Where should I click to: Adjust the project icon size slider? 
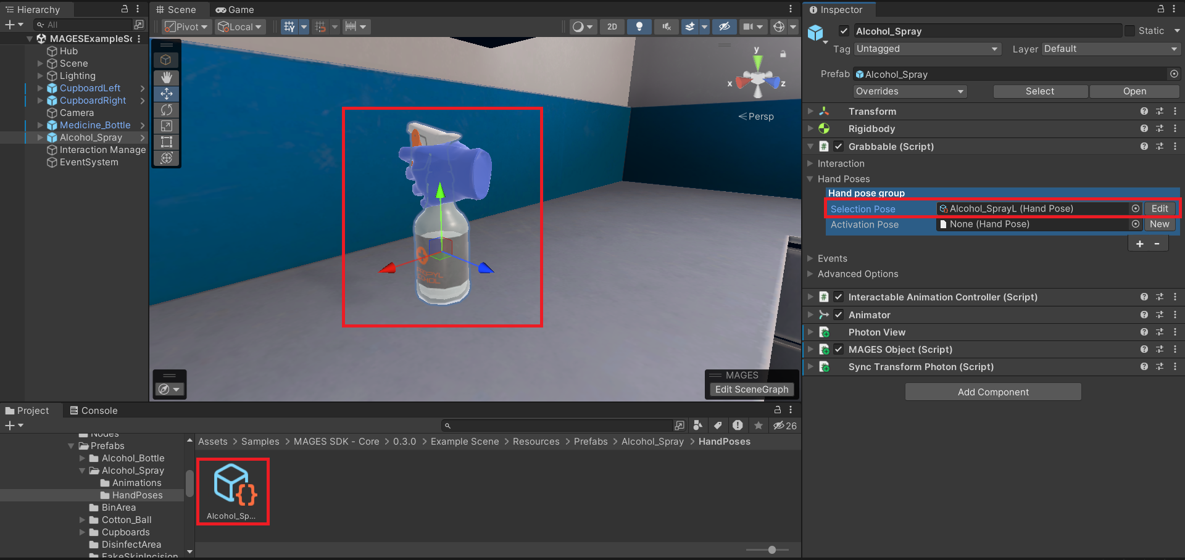tap(771, 550)
